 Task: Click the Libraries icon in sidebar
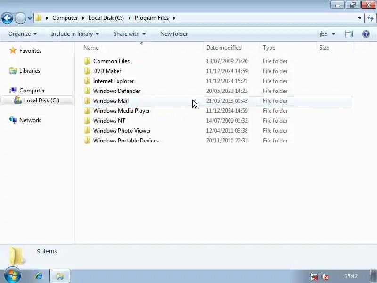(x=13, y=70)
